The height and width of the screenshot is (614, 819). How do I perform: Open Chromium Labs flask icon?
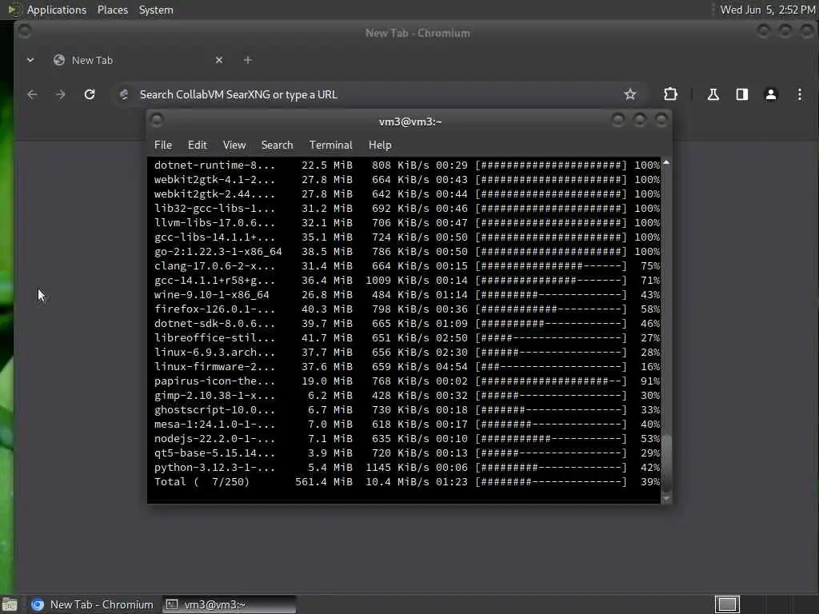tap(713, 94)
